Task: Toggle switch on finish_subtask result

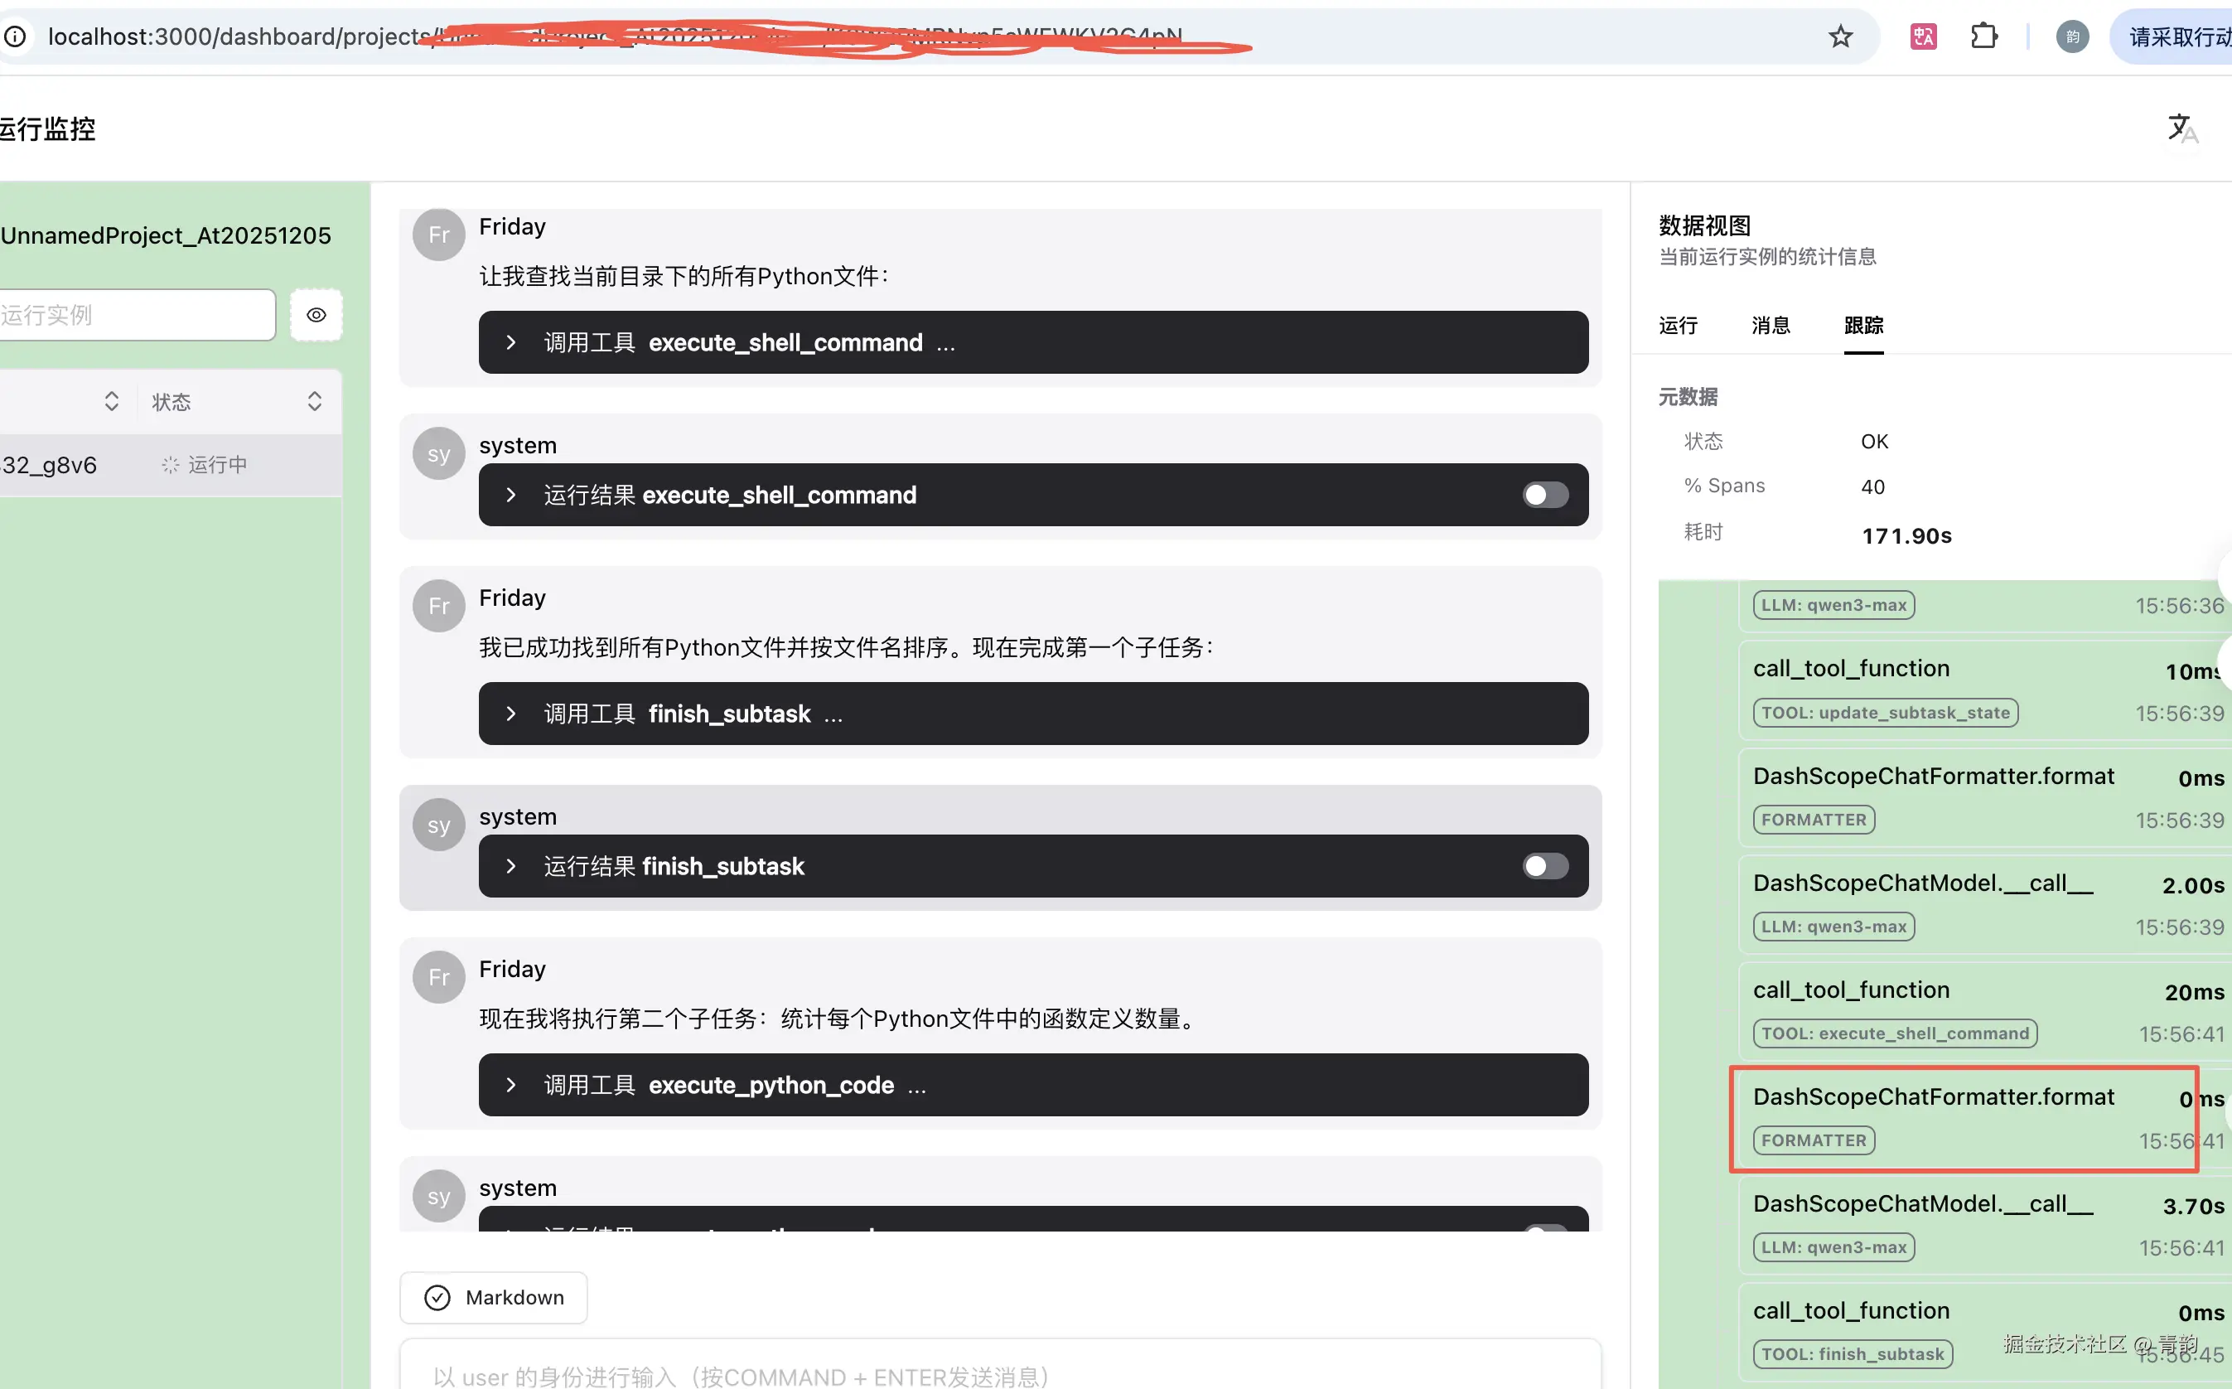Action: click(1545, 866)
